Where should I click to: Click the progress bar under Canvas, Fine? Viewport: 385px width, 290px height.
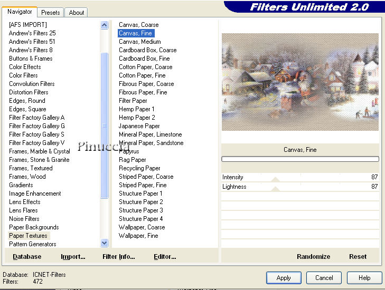pyautogui.click(x=300, y=159)
